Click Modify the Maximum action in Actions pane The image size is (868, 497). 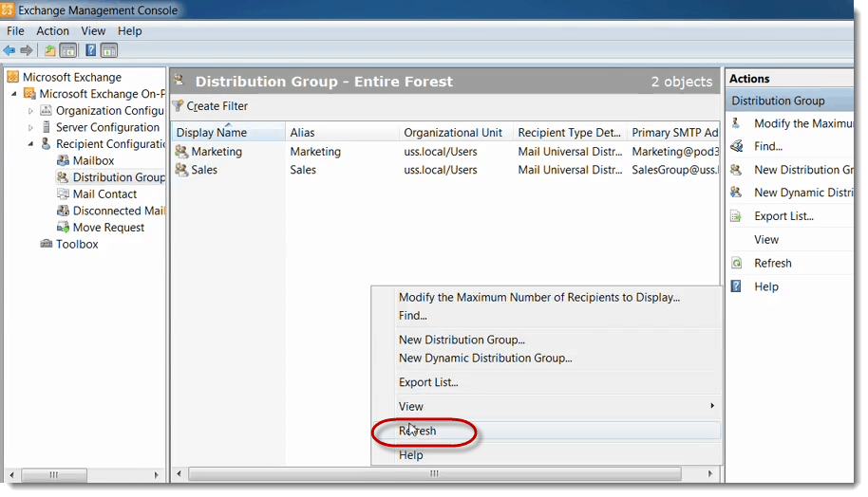pos(802,124)
